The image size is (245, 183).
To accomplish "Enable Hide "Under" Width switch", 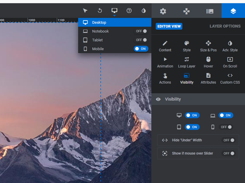I will (229, 140).
